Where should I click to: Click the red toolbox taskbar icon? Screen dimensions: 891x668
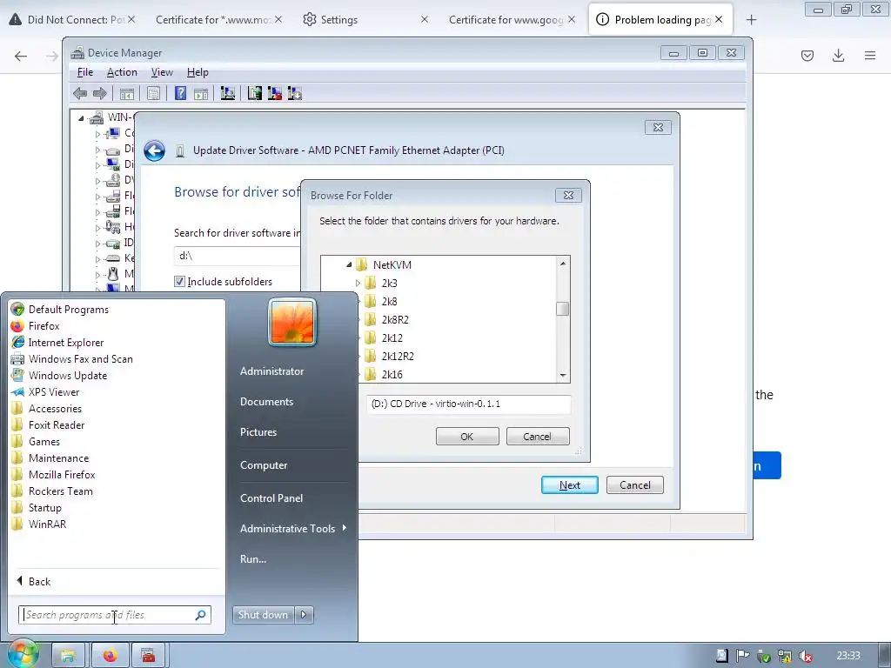point(148,656)
